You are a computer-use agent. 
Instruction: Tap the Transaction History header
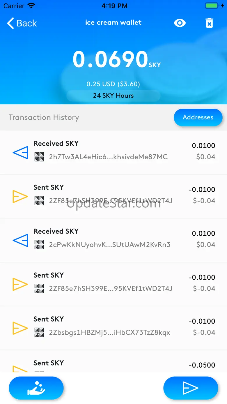44,117
